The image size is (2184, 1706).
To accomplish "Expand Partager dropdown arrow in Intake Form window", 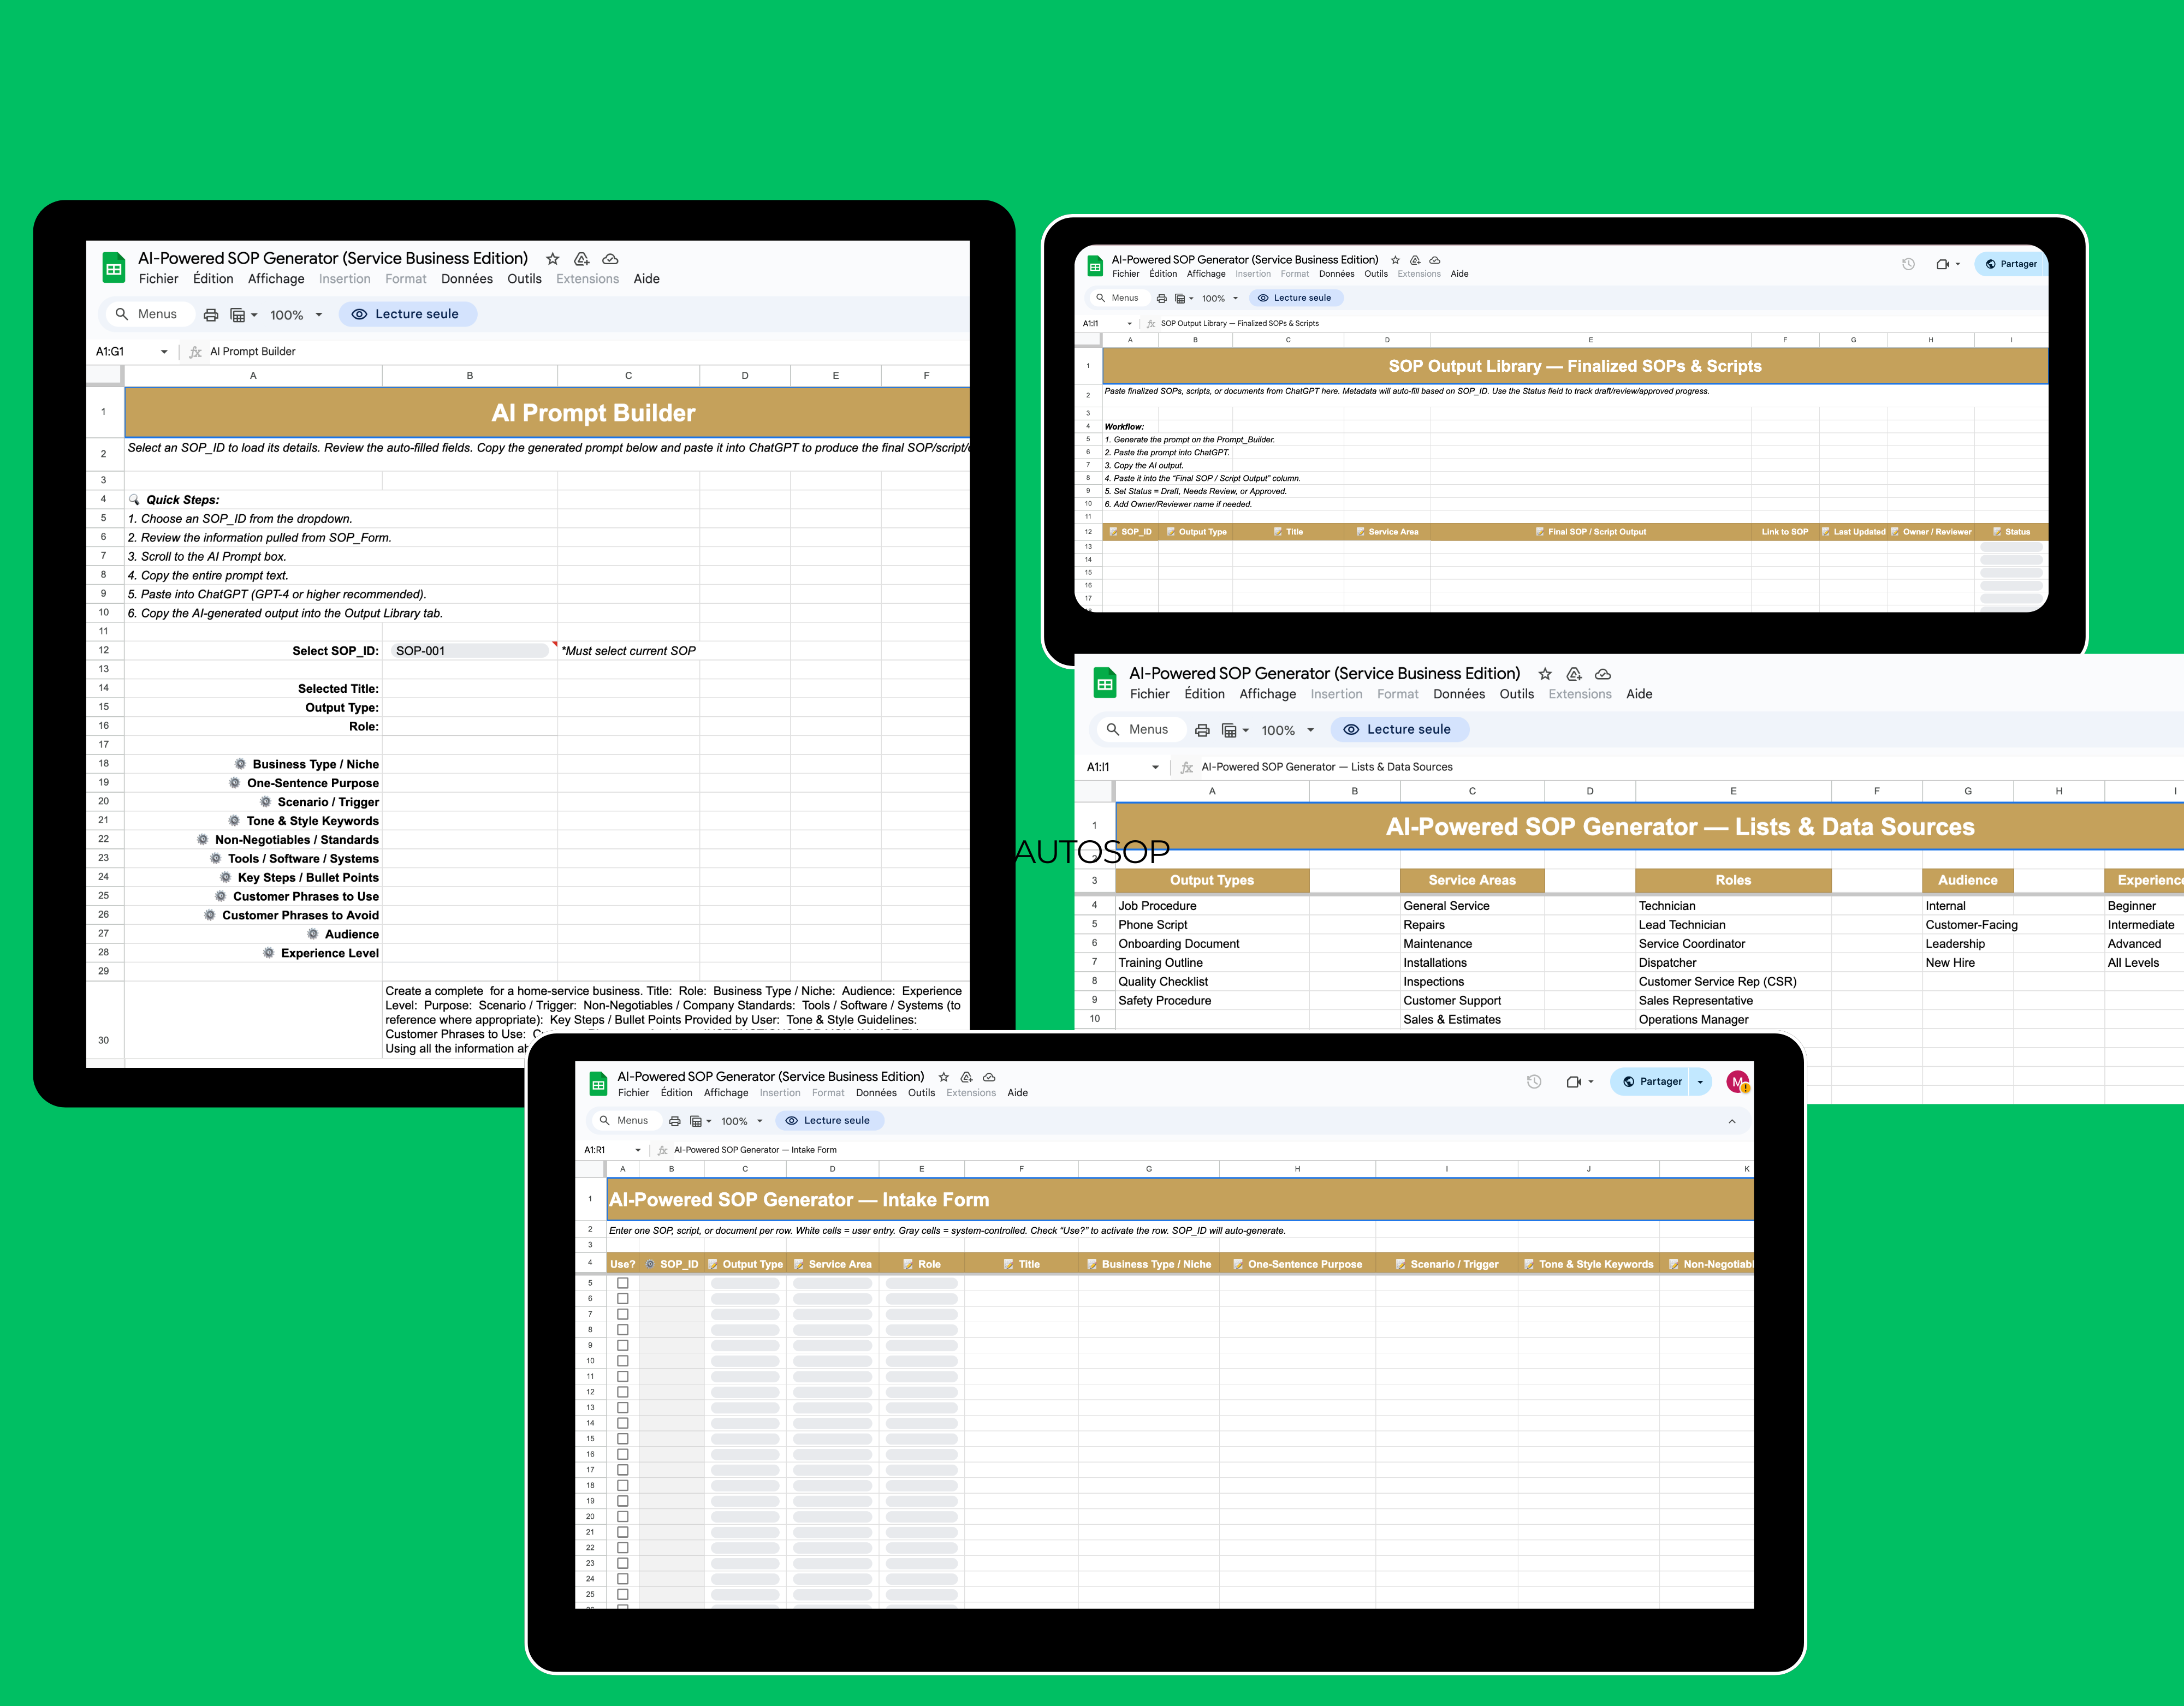I will coord(1700,1081).
